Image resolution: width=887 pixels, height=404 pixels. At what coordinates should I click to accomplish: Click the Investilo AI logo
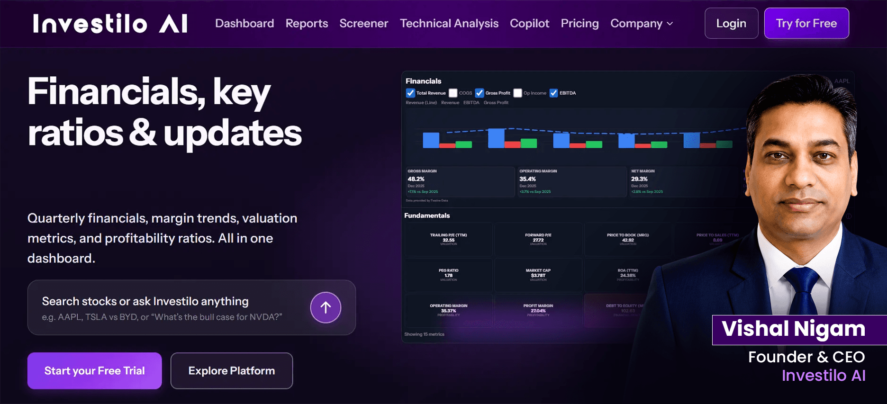coord(110,23)
